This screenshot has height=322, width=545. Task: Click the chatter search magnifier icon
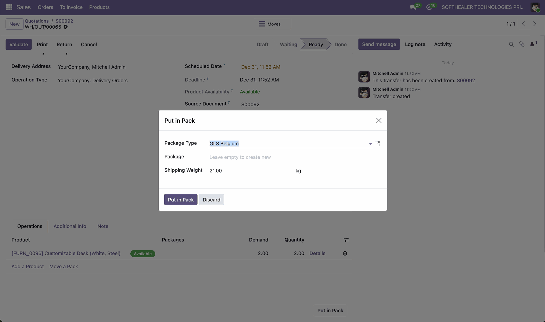[511, 44]
